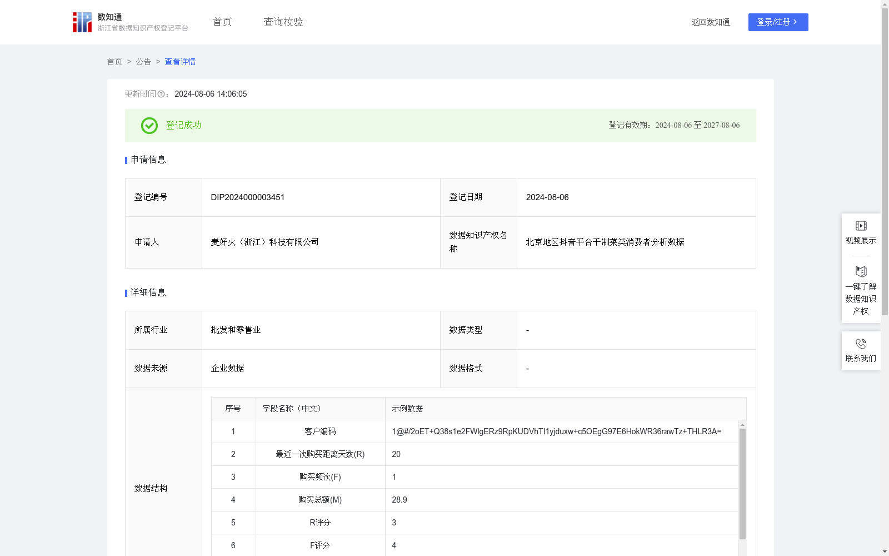Image resolution: width=889 pixels, height=556 pixels.
Task: Click the 数据结构 row label
Action: [x=151, y=489]
